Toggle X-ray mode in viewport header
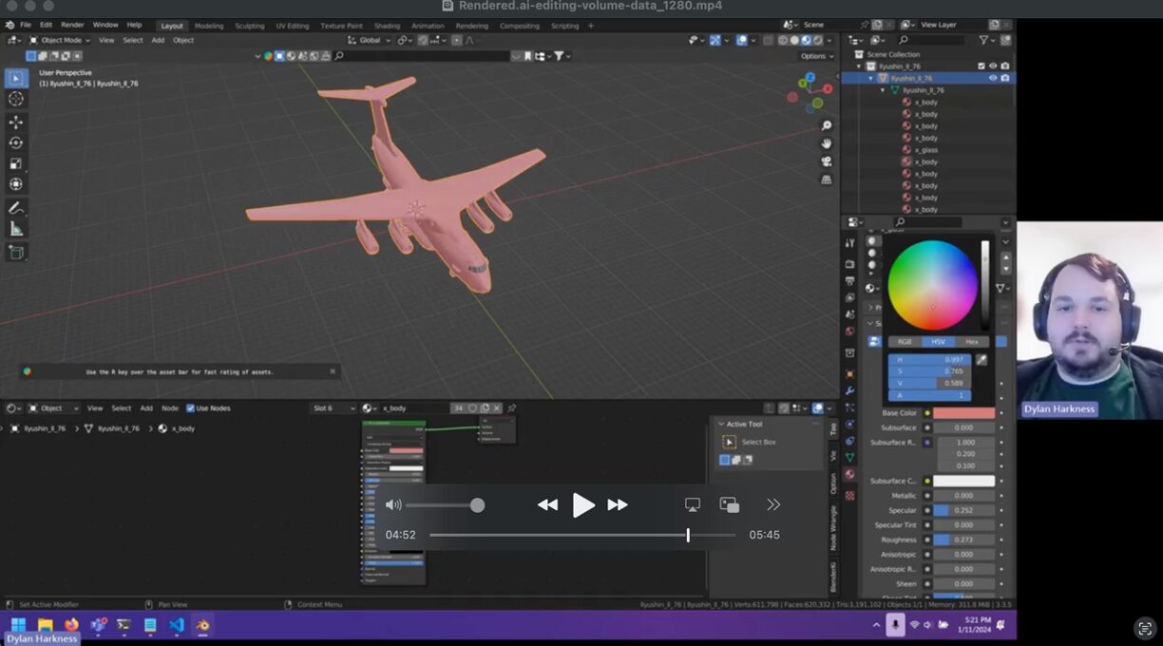Screen dimensions: 1163x646 point(768,40)
